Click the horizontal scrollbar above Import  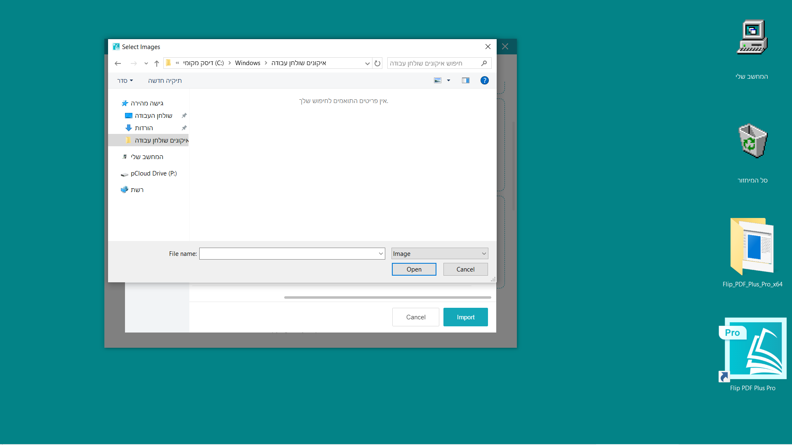coord(387,297)
